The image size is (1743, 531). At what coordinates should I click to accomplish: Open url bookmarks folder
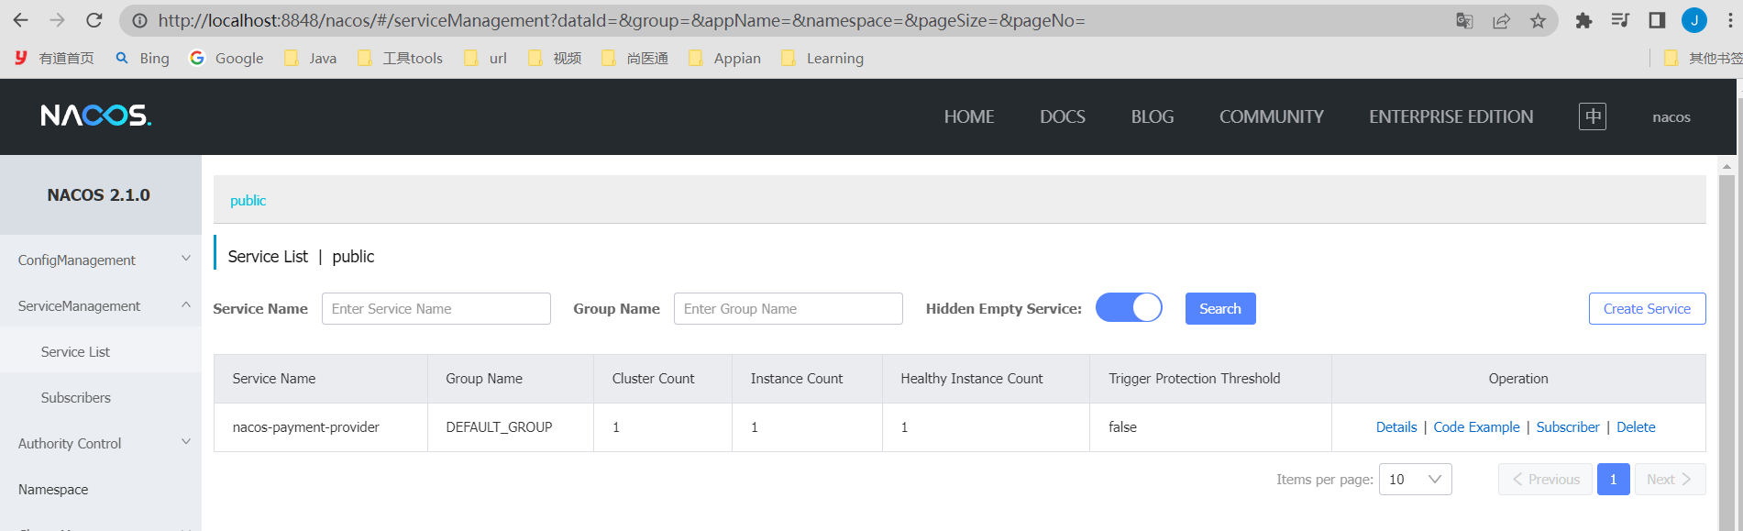[x=485, y=58]
